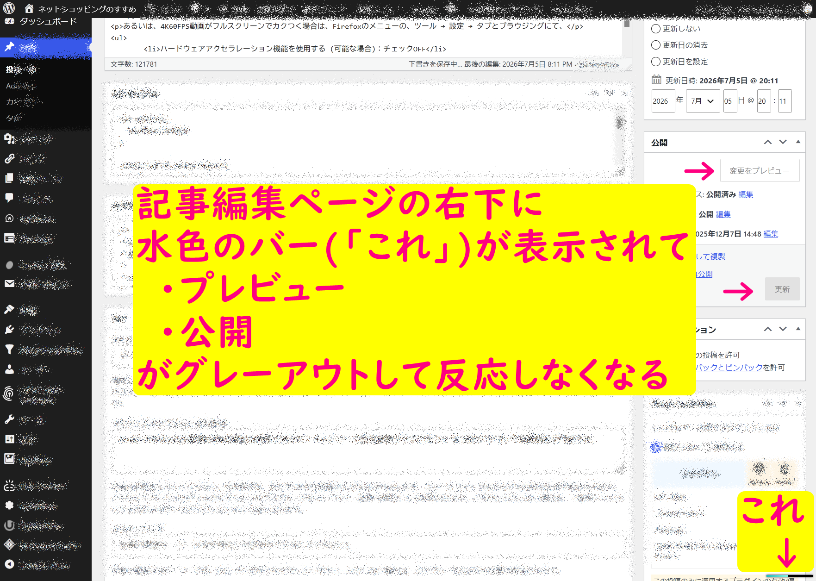
Task: Move 公開 panel down with chevron
Action: pyautogui.click(x=783, y=142)
